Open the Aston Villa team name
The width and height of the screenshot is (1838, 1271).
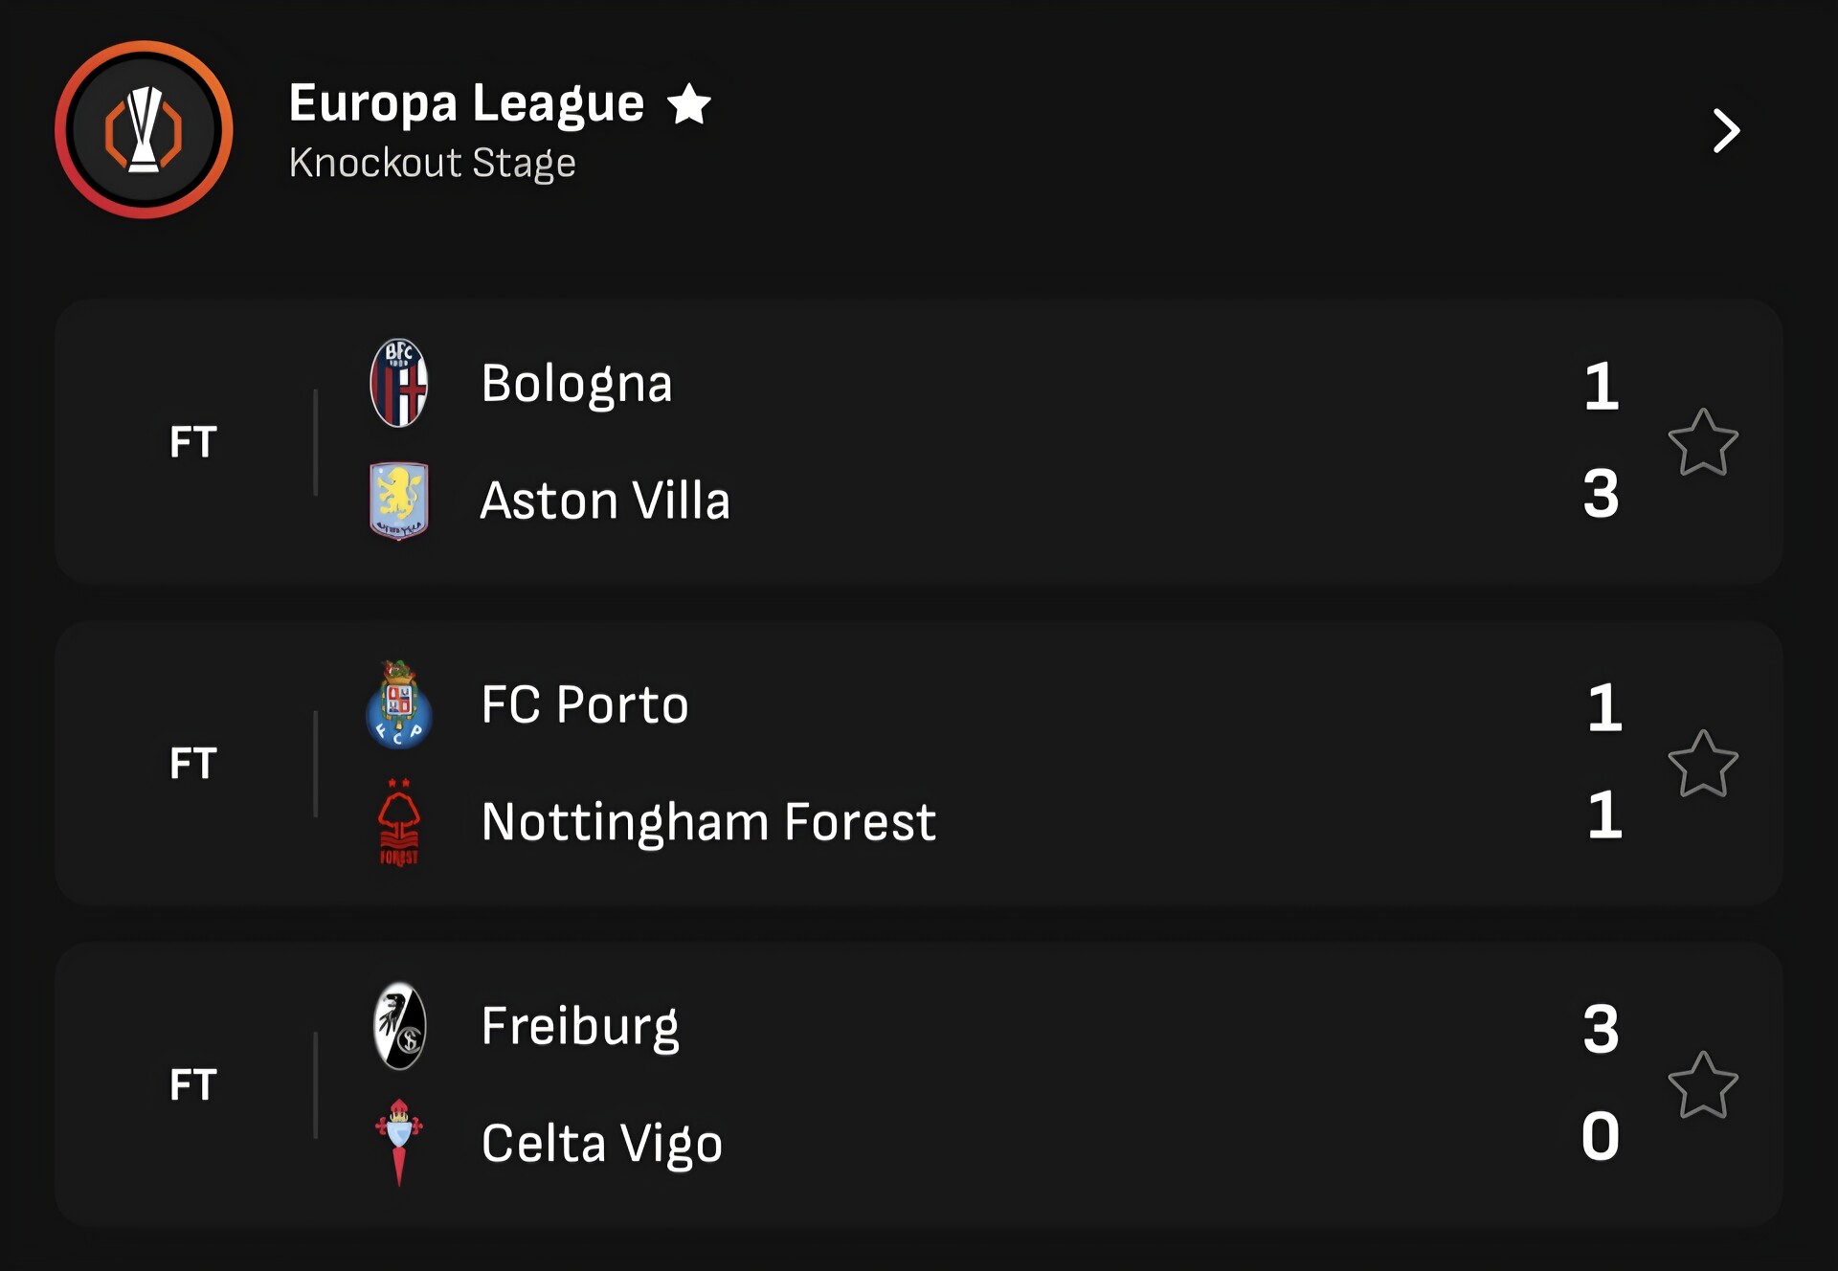605,501
